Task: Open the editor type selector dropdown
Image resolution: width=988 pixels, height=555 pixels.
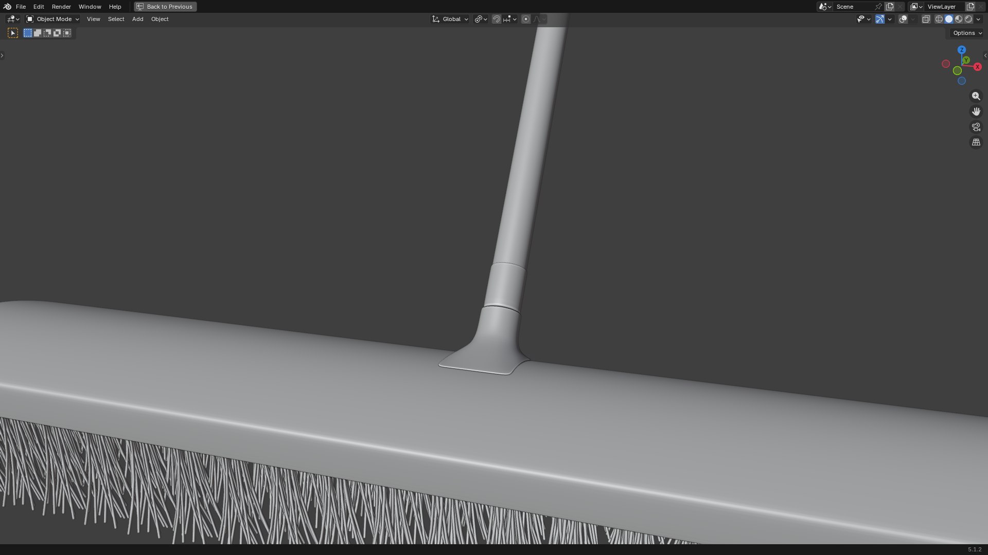Action: pos(13,19)
